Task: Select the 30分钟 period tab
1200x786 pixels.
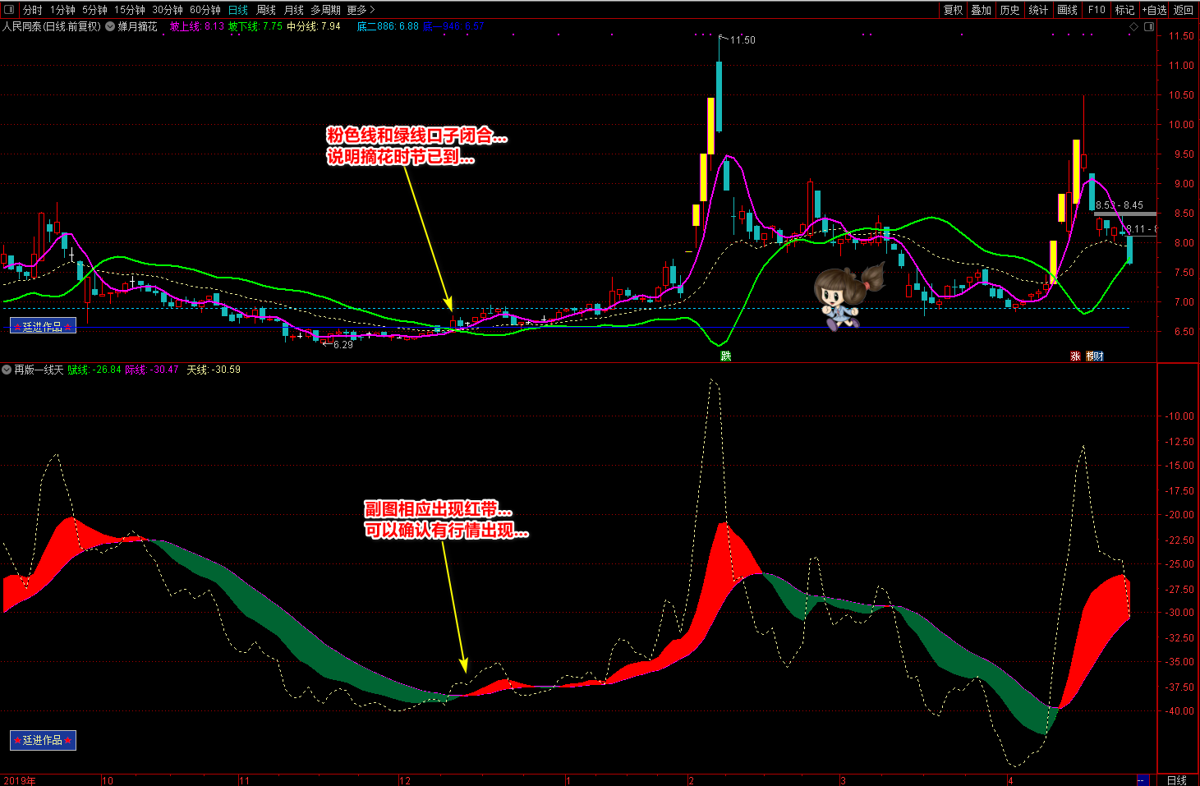Action: [167, 10]
